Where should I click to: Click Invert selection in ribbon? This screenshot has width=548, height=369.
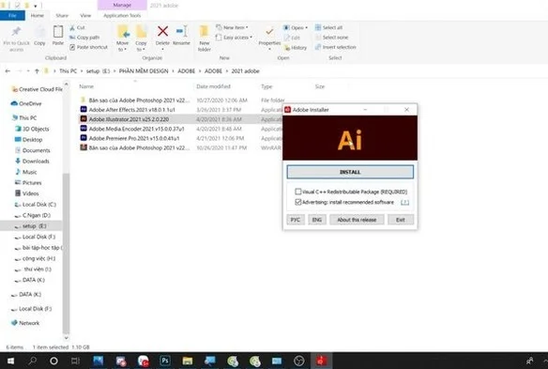(336, 47)
